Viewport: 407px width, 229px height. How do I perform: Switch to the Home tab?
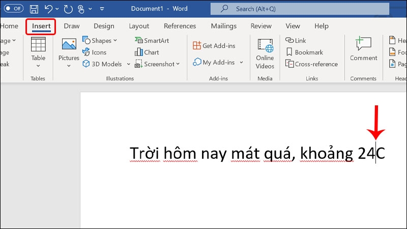coord(9,26)
